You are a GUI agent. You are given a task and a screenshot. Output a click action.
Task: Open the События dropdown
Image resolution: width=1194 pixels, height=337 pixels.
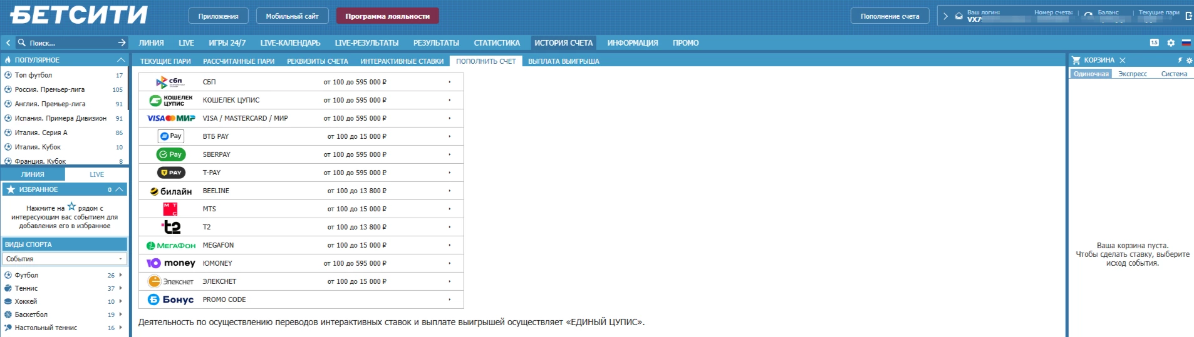click(65, 259)
